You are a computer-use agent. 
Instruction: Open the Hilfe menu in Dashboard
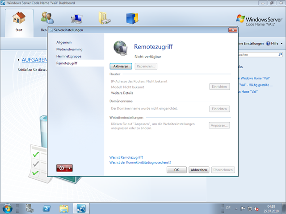[x=273, y=43]
